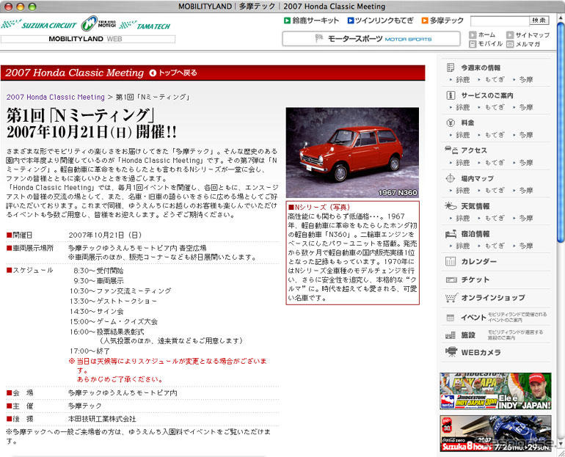The height and width of the screenshot is (457, 565).
Task: Click the サービスのご案内 info icon
Action: click(x=451, y=95)
